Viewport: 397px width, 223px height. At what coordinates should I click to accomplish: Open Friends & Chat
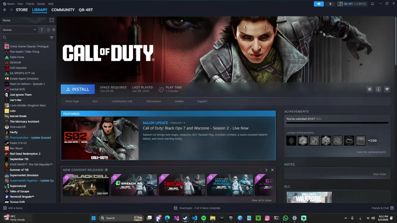[x=383, y=208]
